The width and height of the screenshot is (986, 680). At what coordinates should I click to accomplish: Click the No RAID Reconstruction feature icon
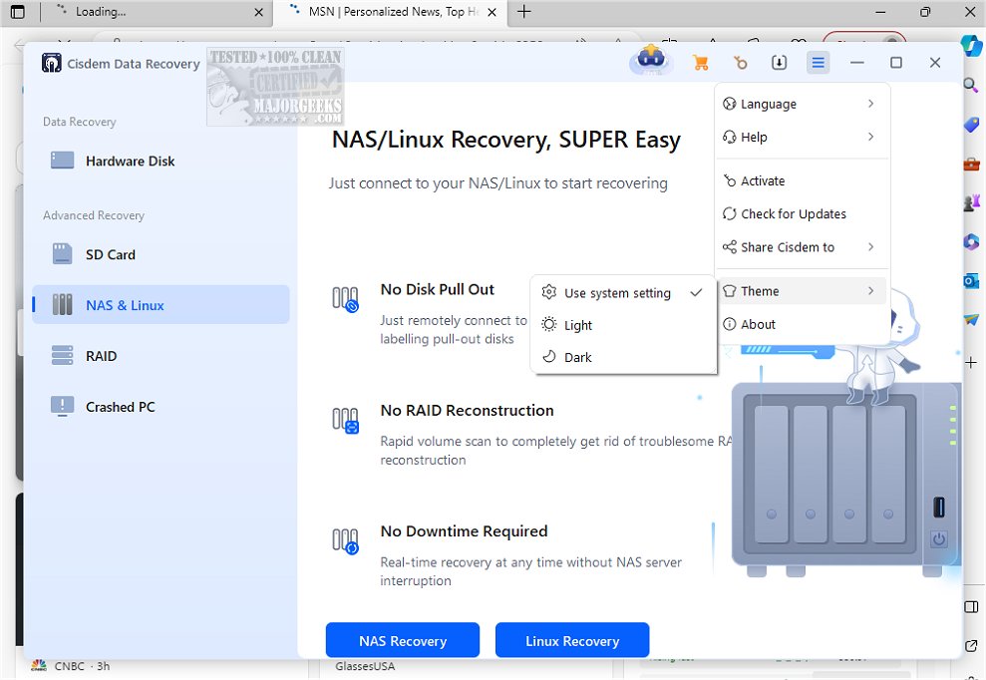pos(345,420)
